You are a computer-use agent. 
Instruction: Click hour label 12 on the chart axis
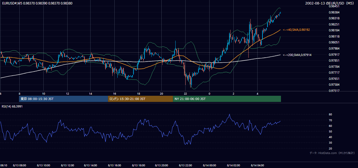coord(68,94)
